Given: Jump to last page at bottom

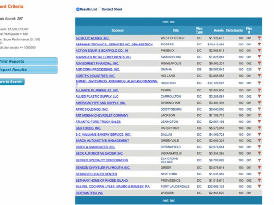Looking at the screenshot, I should (x=172, y=201).
